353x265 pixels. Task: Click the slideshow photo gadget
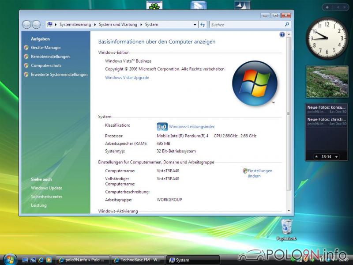click(327, 82)
